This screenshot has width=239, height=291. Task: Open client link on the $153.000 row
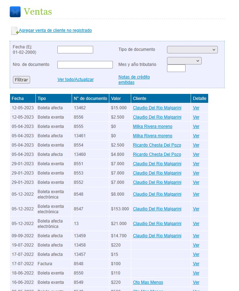tap(157, 209)
